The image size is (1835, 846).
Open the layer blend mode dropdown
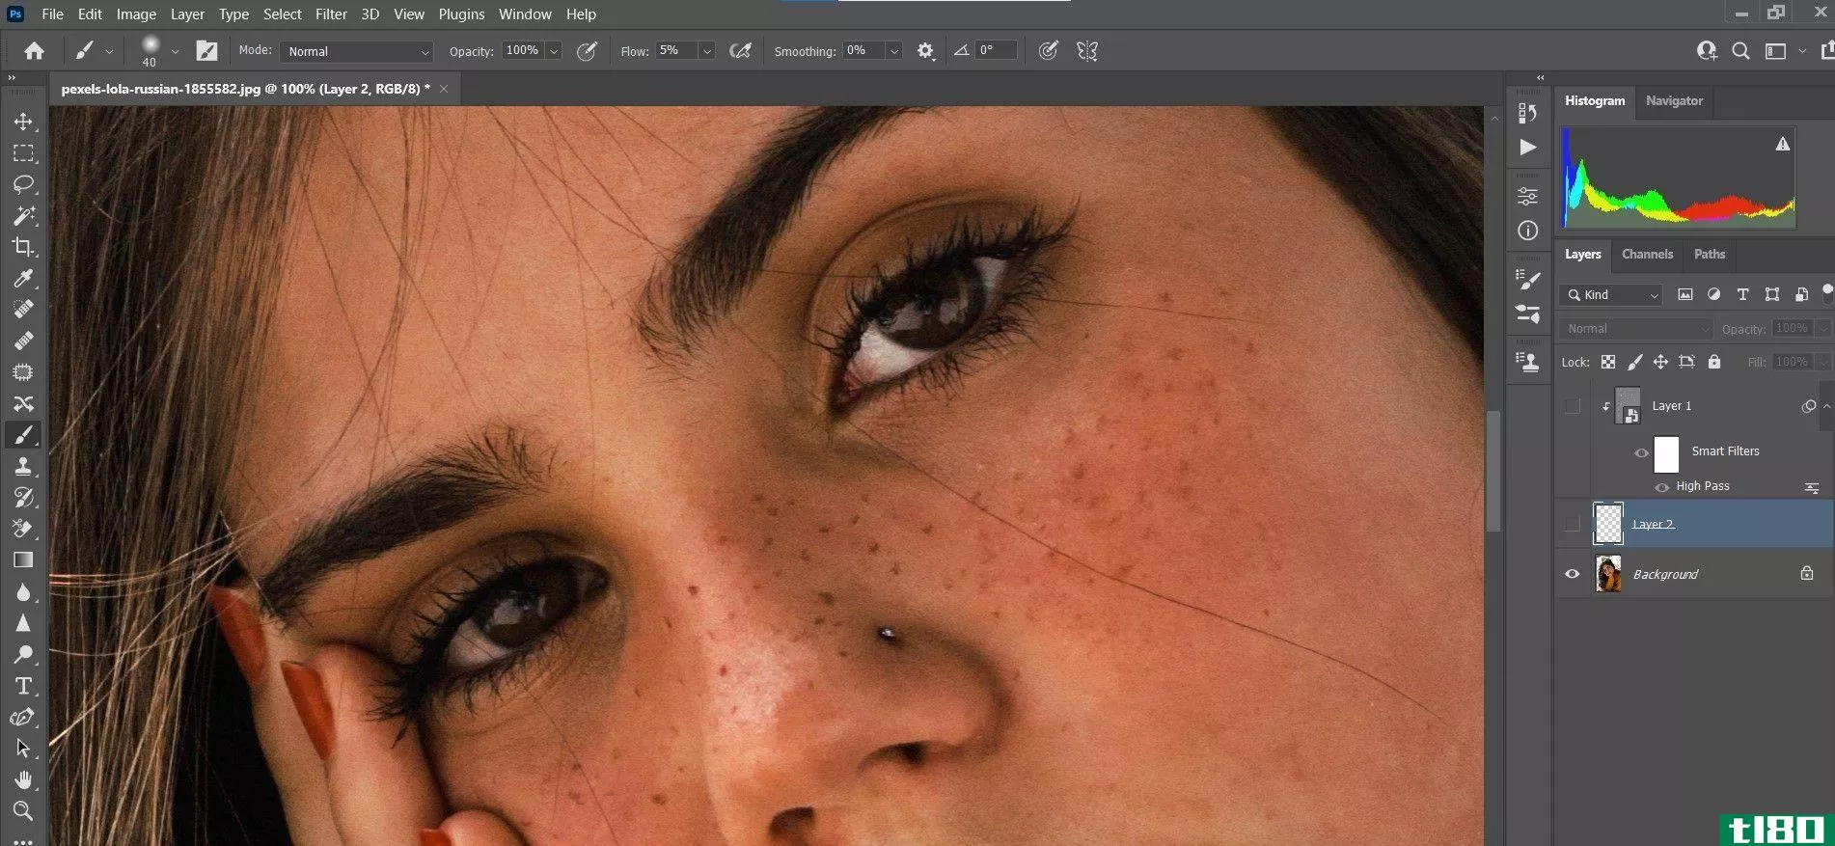coord(1637,329)
